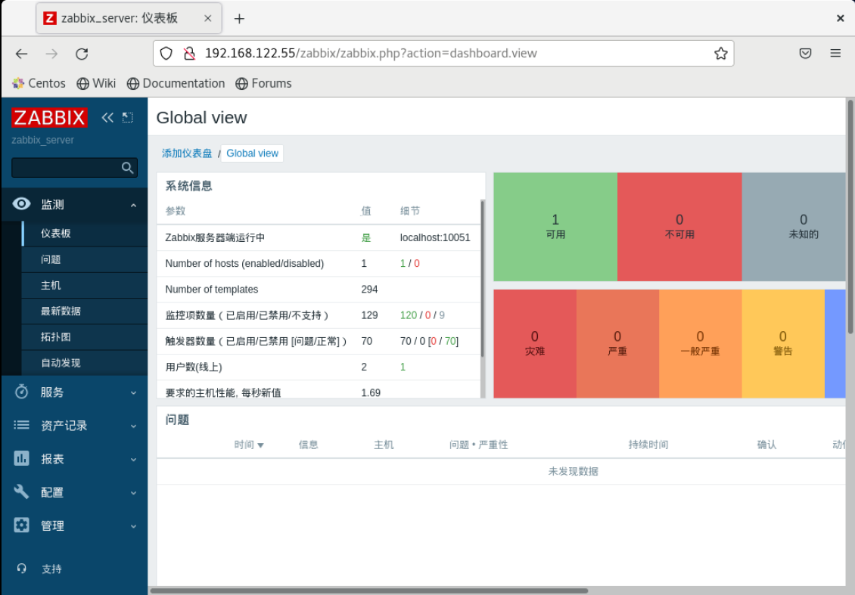Expand the 报表 menu chevron

pos(134,460)
